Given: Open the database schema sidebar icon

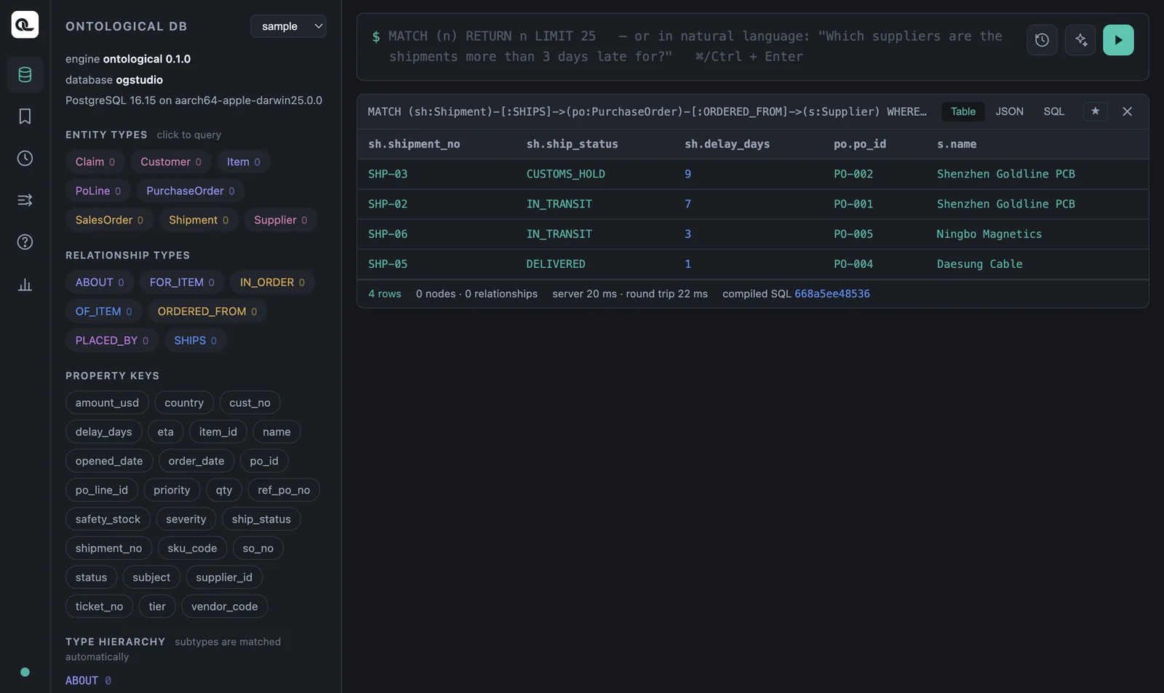Looking at the screenshot, I should (25, 74).
